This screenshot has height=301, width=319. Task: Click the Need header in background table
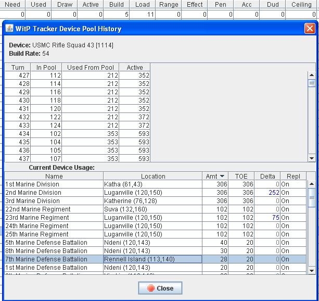[x=12, y=5]
